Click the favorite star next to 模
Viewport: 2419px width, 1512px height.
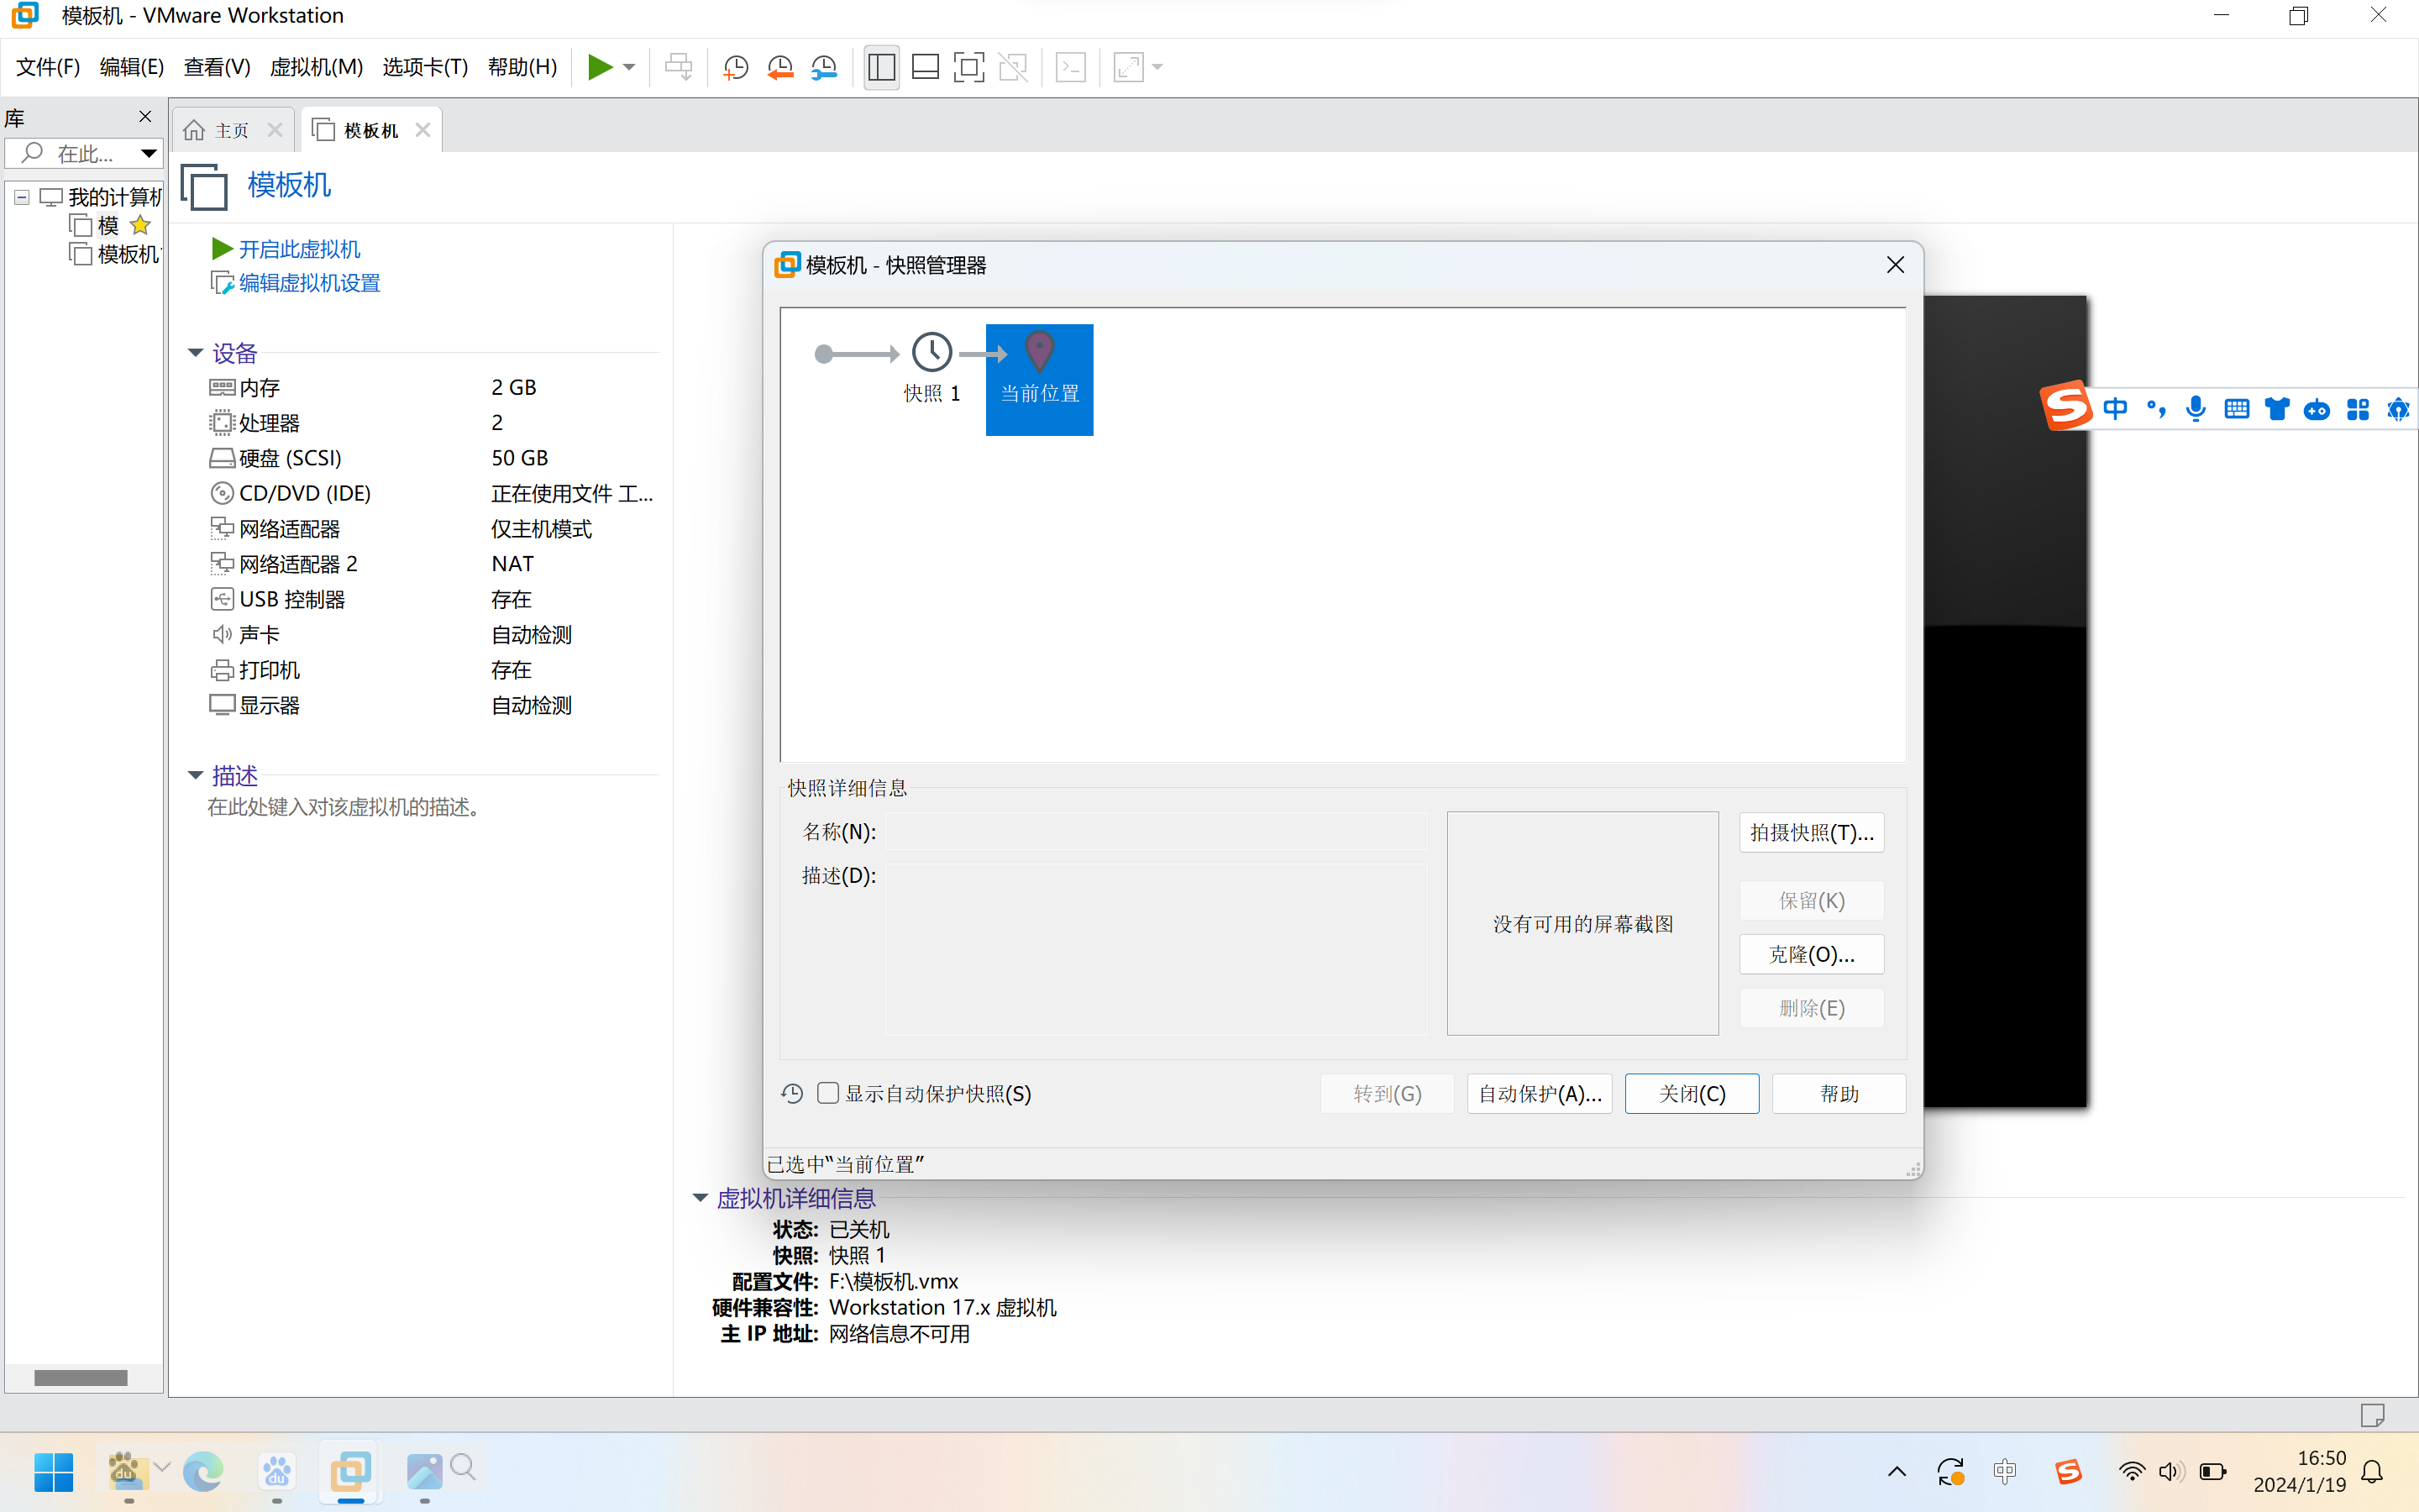(140, 225)
